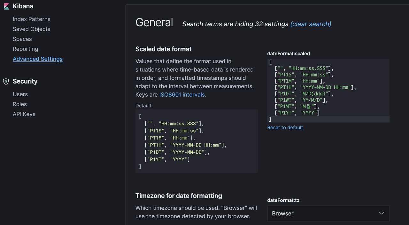Click the dateFormat:scaled label
The height and width of the screenshot is (225, 409).
click(289, 53)
